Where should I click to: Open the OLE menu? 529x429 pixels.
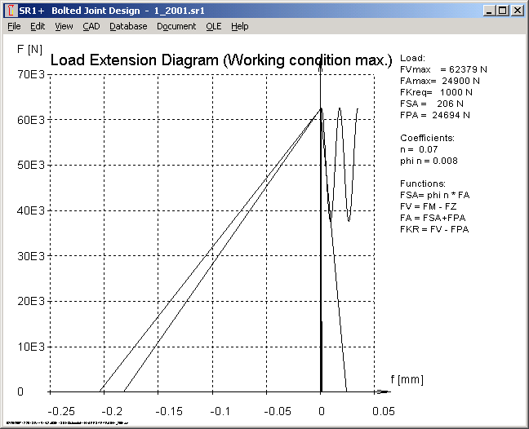coord(213,26)
